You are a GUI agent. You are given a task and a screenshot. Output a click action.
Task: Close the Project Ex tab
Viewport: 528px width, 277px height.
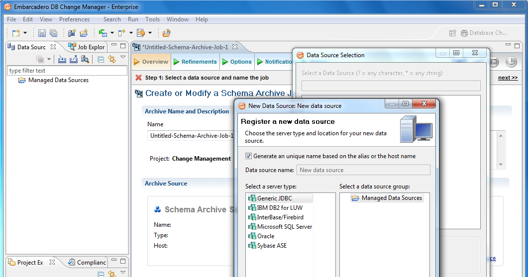tap(52, 262)
